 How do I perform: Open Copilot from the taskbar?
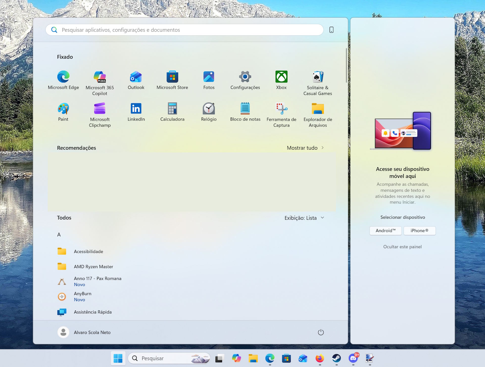pyautogui.click(x=236, y=358)
